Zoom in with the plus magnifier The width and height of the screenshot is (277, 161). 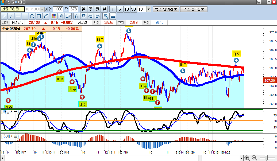pyautogui.click(x=247, y=158)
